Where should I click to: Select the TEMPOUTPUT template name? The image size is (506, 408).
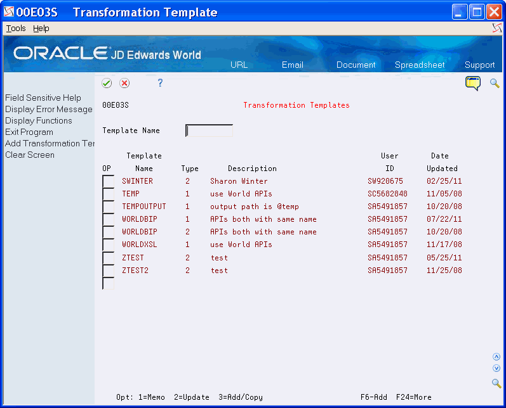(144, 207)
